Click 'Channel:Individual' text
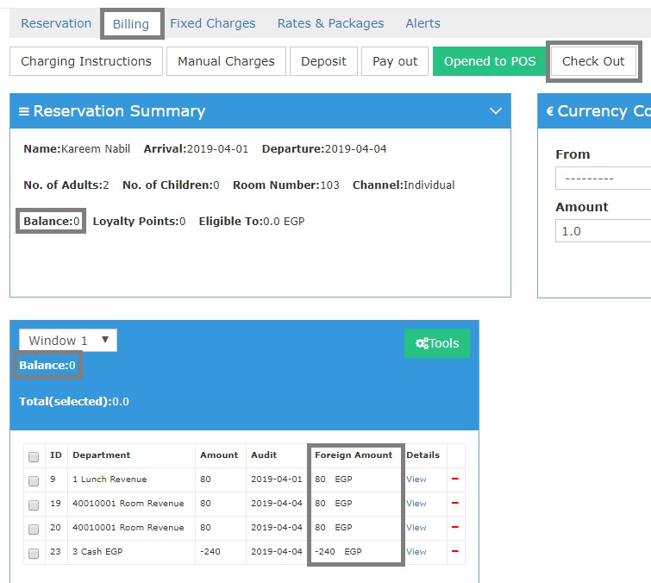Image resolution: width=651 pixels, height=583 pixels. click(x=404, y=185)
